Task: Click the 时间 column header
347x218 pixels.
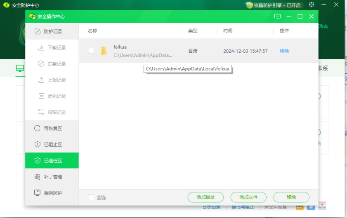Action: (x=228, y=31)
